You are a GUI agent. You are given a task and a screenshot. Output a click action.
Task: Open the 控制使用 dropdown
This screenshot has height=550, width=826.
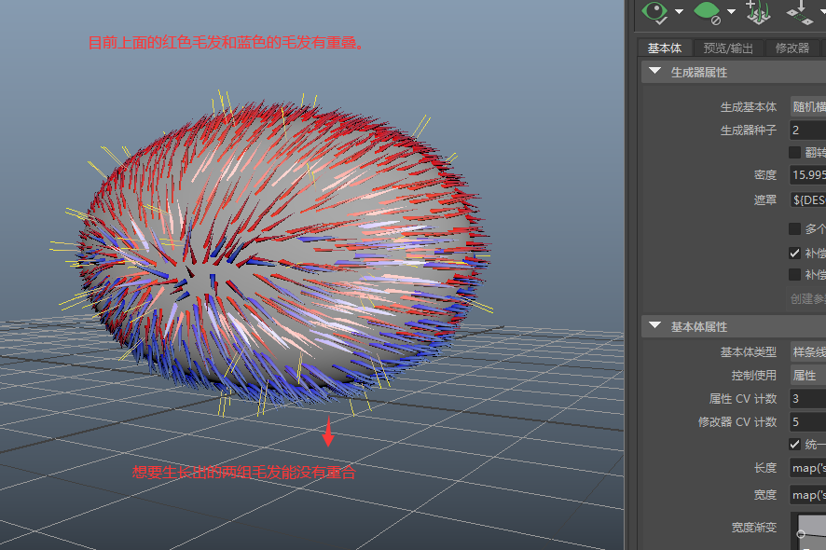click(808, 376)
